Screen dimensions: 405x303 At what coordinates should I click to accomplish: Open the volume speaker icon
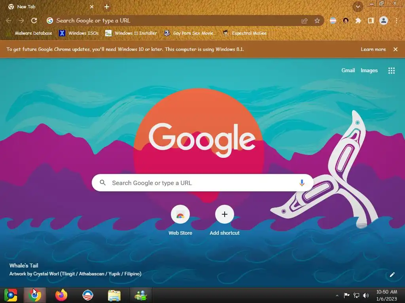point(366,295)
